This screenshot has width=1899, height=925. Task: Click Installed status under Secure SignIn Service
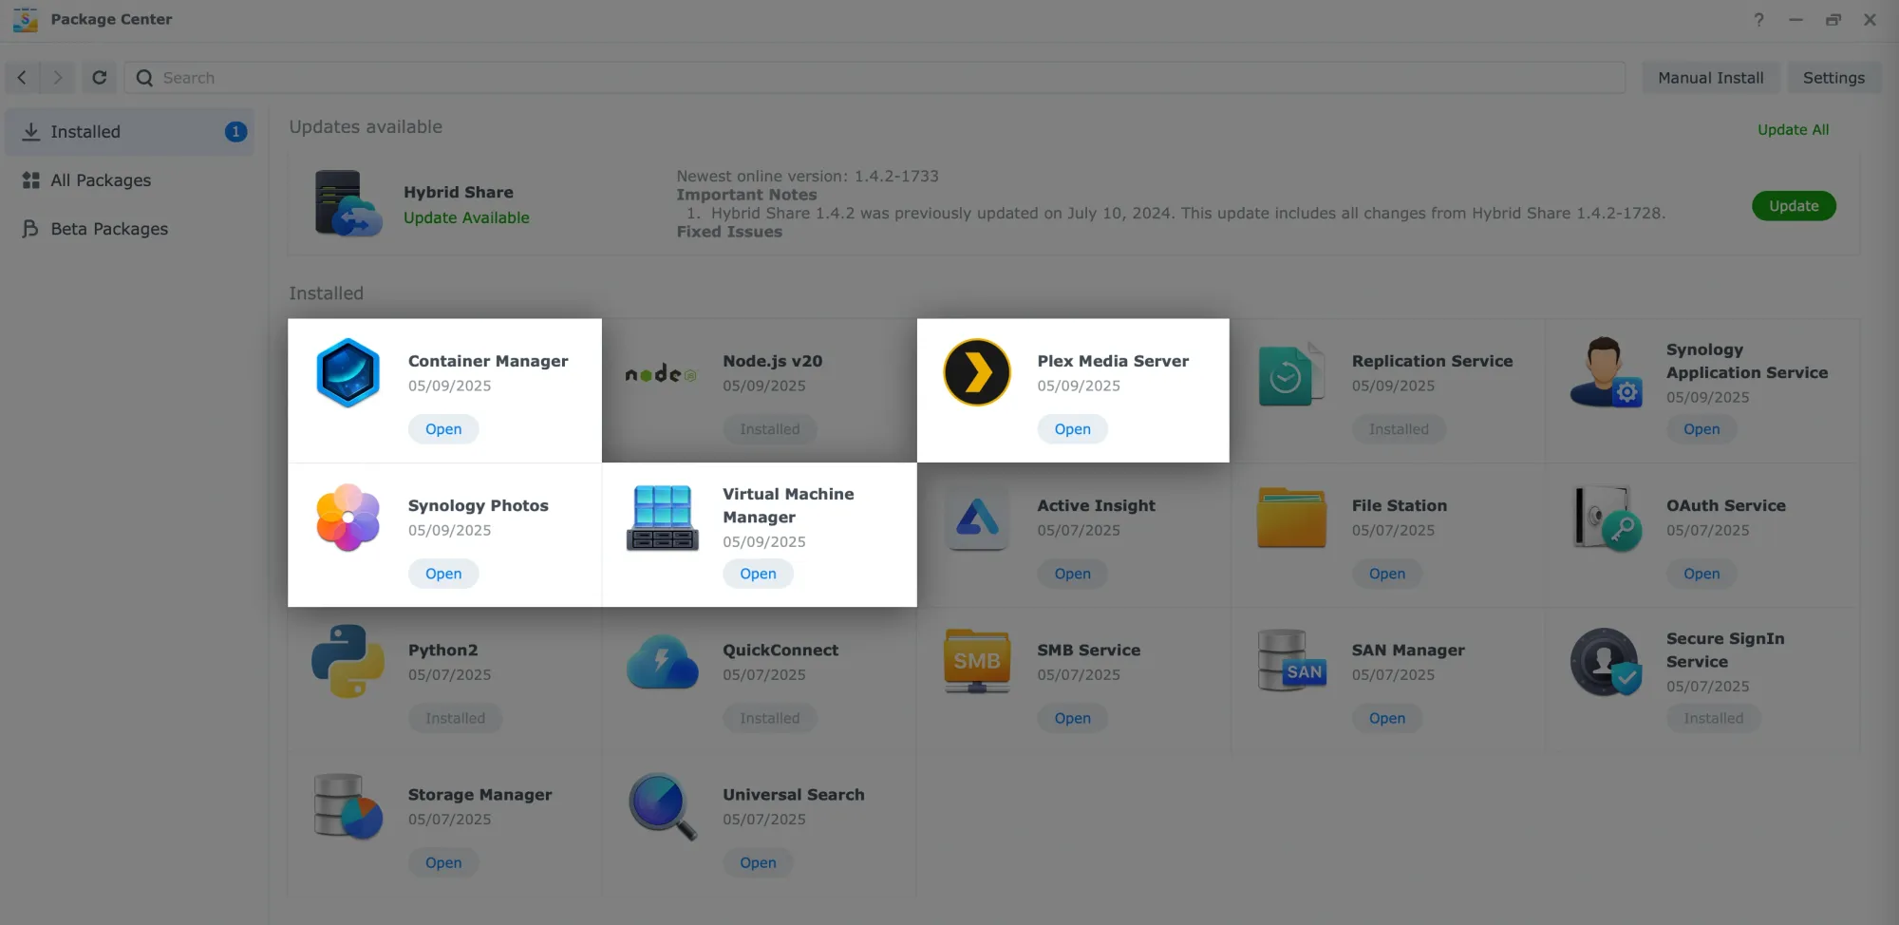coord(1713,718)
